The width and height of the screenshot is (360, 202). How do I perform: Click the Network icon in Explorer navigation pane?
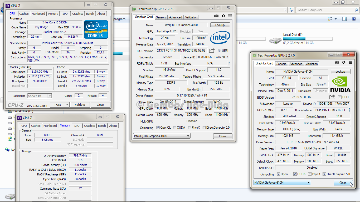pyautogui.click(x=7, y=150)
